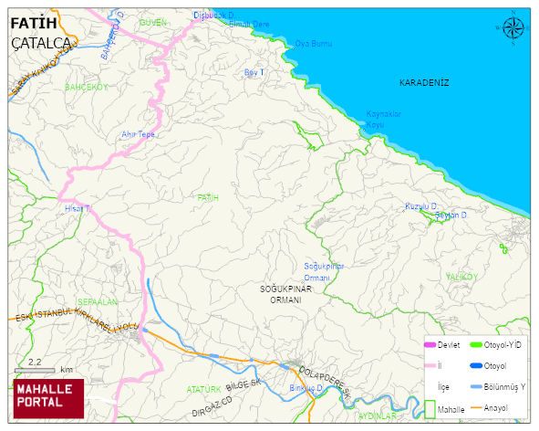
Task: Click the green FATİH neighborhood label
Action: pos(208,198)
